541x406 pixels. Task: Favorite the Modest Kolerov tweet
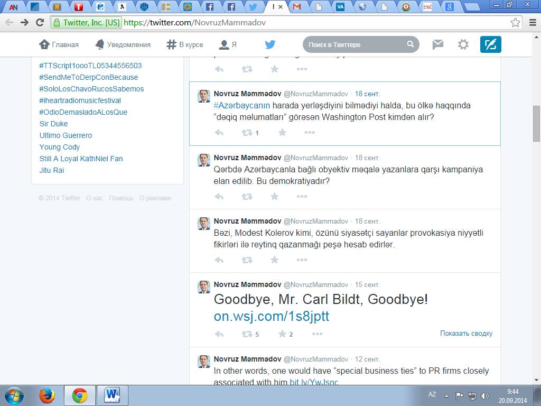(275, 260)
